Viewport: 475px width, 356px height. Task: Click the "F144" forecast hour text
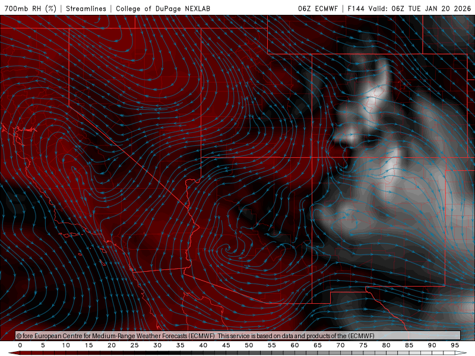point(356,8)
